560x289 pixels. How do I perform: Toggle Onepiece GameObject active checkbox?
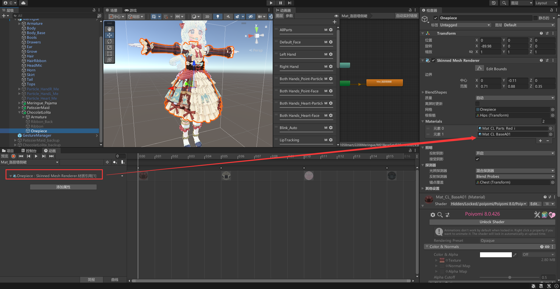[436, 18]
